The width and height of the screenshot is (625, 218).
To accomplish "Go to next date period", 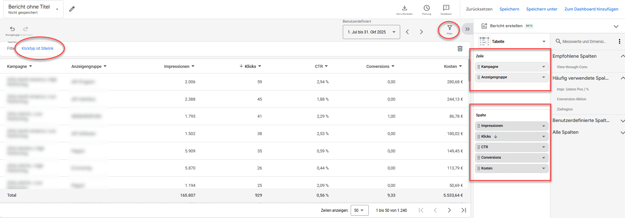I will click(421, 32).
